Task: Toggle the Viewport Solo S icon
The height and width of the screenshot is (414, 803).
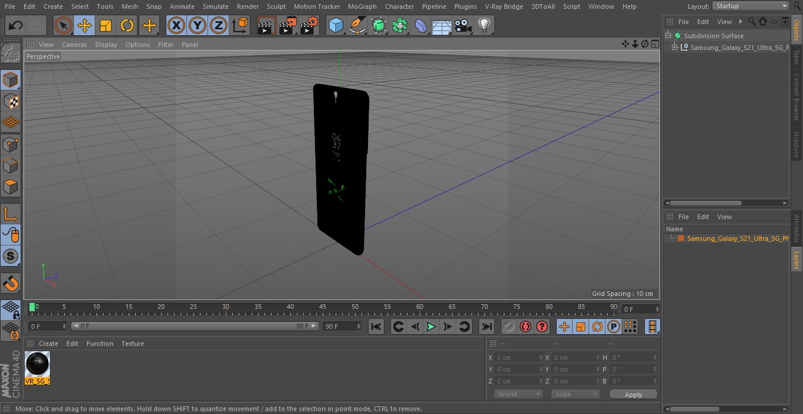Action: coord(11,256)
